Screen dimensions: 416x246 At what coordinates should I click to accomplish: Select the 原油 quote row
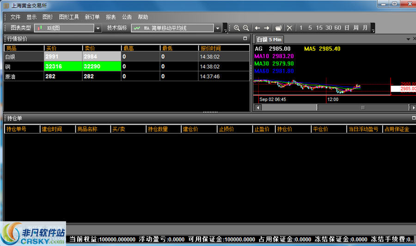[127, 76]
